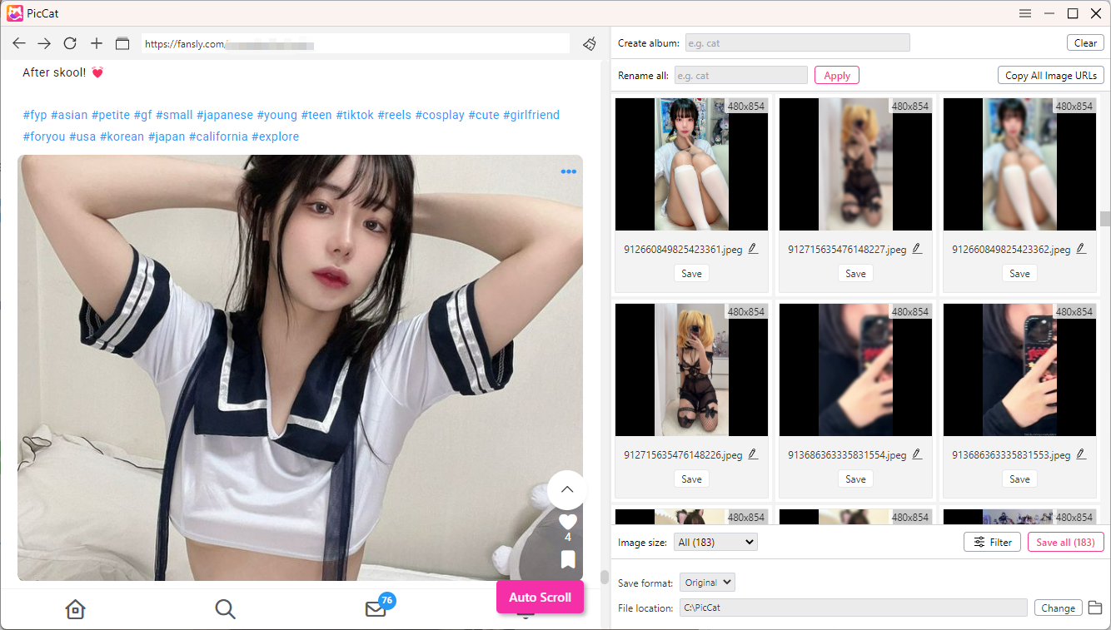Screen dimensions: 1111x630
Task: Open the PicCat hamburger menu
Action: pyautogui.click(x=1025, y=13)
